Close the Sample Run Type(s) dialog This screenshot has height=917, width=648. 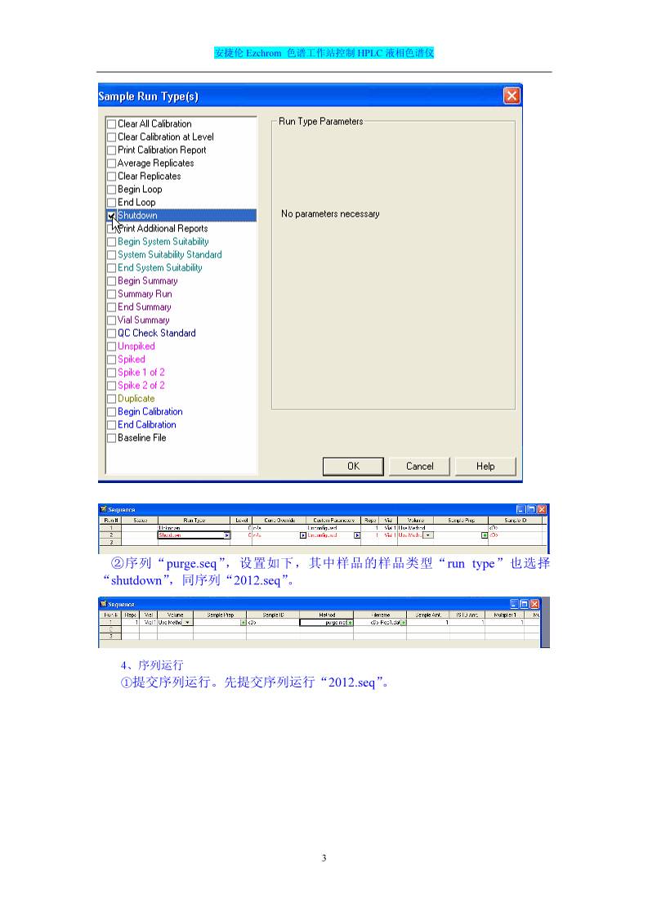click(512, 96)
